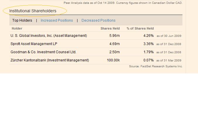Click Goodman & Co. Investment Counsel Ltd.
Viewport: 198px width, 117px height.
(43, 52)
